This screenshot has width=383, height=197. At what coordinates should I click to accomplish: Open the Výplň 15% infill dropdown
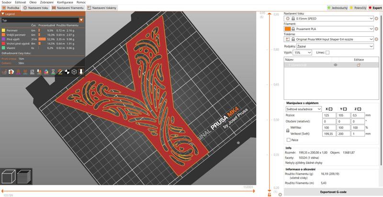point(302,52)
